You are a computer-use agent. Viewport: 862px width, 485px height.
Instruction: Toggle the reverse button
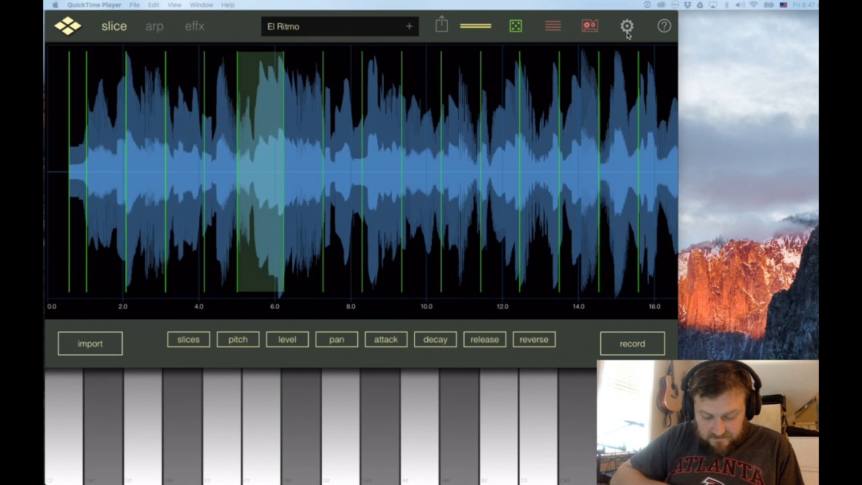[x=534, y=339]
